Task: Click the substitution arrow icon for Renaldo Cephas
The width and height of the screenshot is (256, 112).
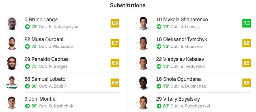Action: coord(27,66)
